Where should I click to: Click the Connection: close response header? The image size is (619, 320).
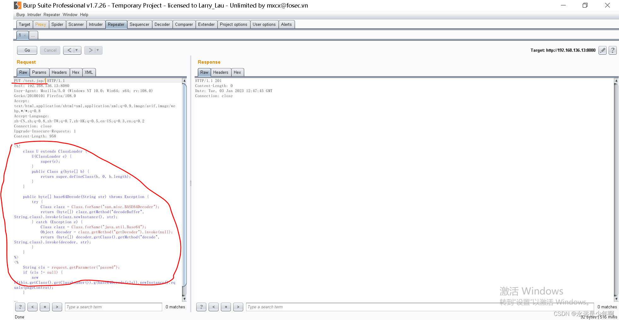click(214, 96)
